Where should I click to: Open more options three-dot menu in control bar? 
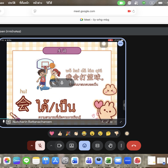click(x=121, y=145)
